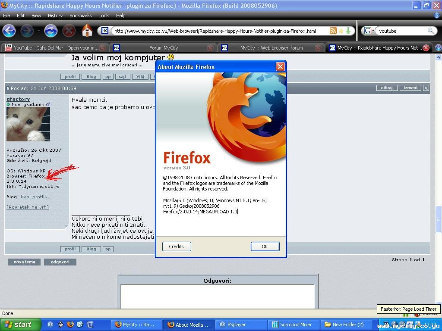The height and width of the screenshot is (331, 442).
Task: Close the active Rapidshare Happy Hours tab
Action: pos(426,48)
